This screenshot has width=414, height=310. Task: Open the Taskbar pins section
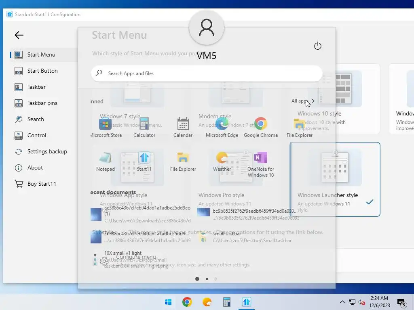[x=42, y=103]
